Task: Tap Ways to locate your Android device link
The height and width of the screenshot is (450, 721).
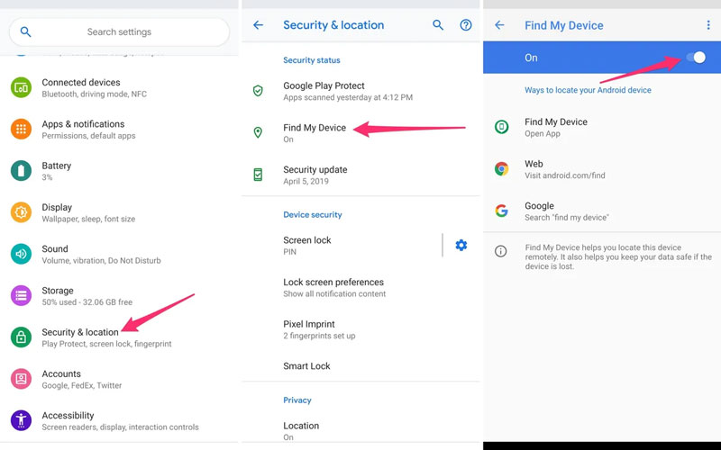Action: tap(588, 90)
